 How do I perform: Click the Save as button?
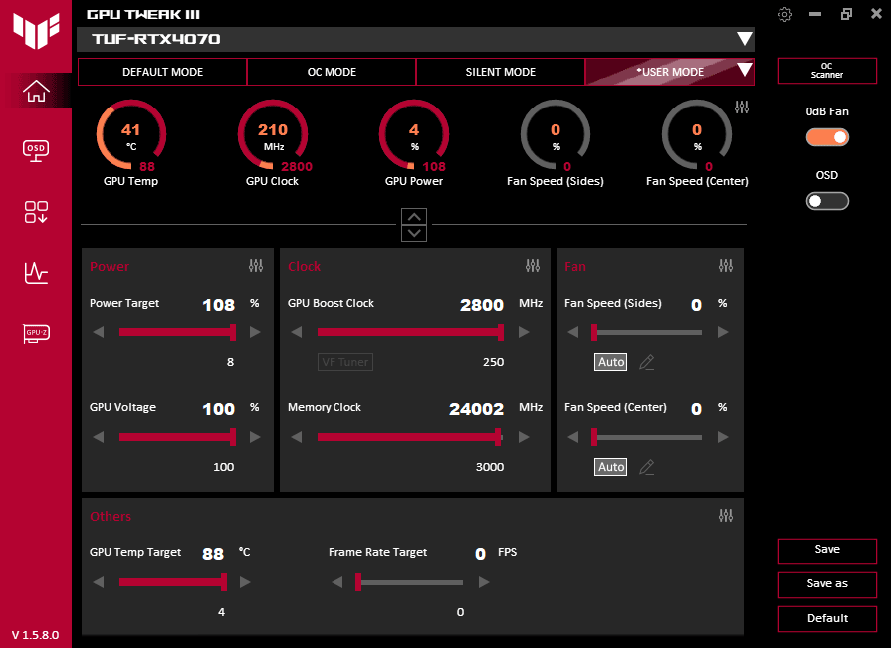tap(827, 584)
